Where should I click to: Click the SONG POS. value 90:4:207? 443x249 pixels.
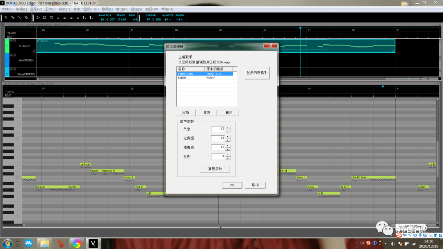pos(108,20)
